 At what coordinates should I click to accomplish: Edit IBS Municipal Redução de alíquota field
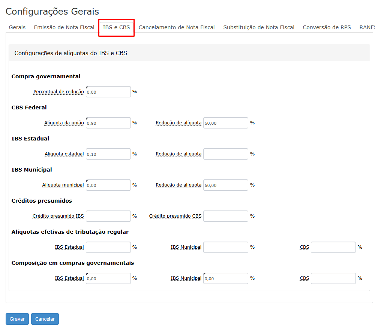(225, 185)
